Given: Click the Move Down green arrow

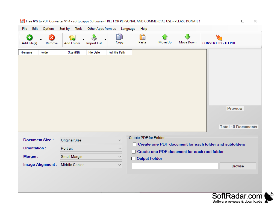Looking at the screenshot, I should pyautogui.click(x=187, y=37).
